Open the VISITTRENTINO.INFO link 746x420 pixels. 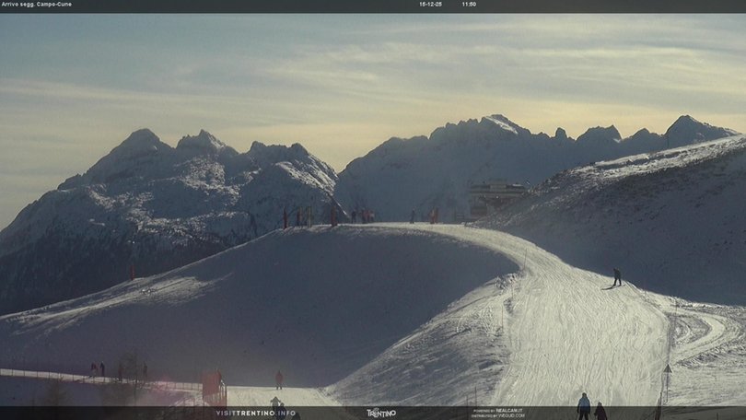[255, 413]
